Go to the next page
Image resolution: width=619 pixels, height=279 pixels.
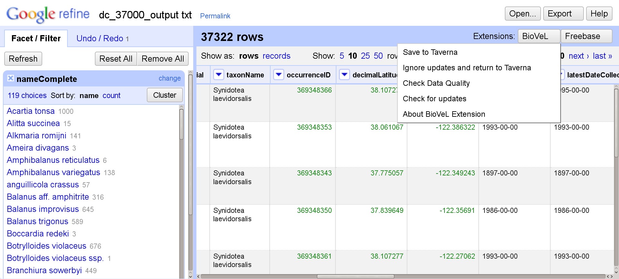click(x=579, y=56)
